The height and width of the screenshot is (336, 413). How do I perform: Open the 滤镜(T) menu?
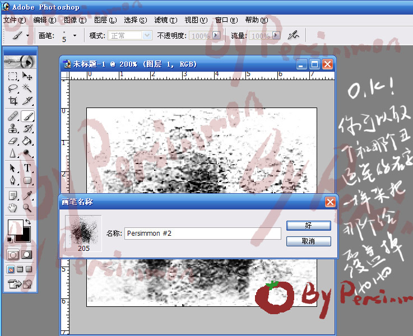166,20
